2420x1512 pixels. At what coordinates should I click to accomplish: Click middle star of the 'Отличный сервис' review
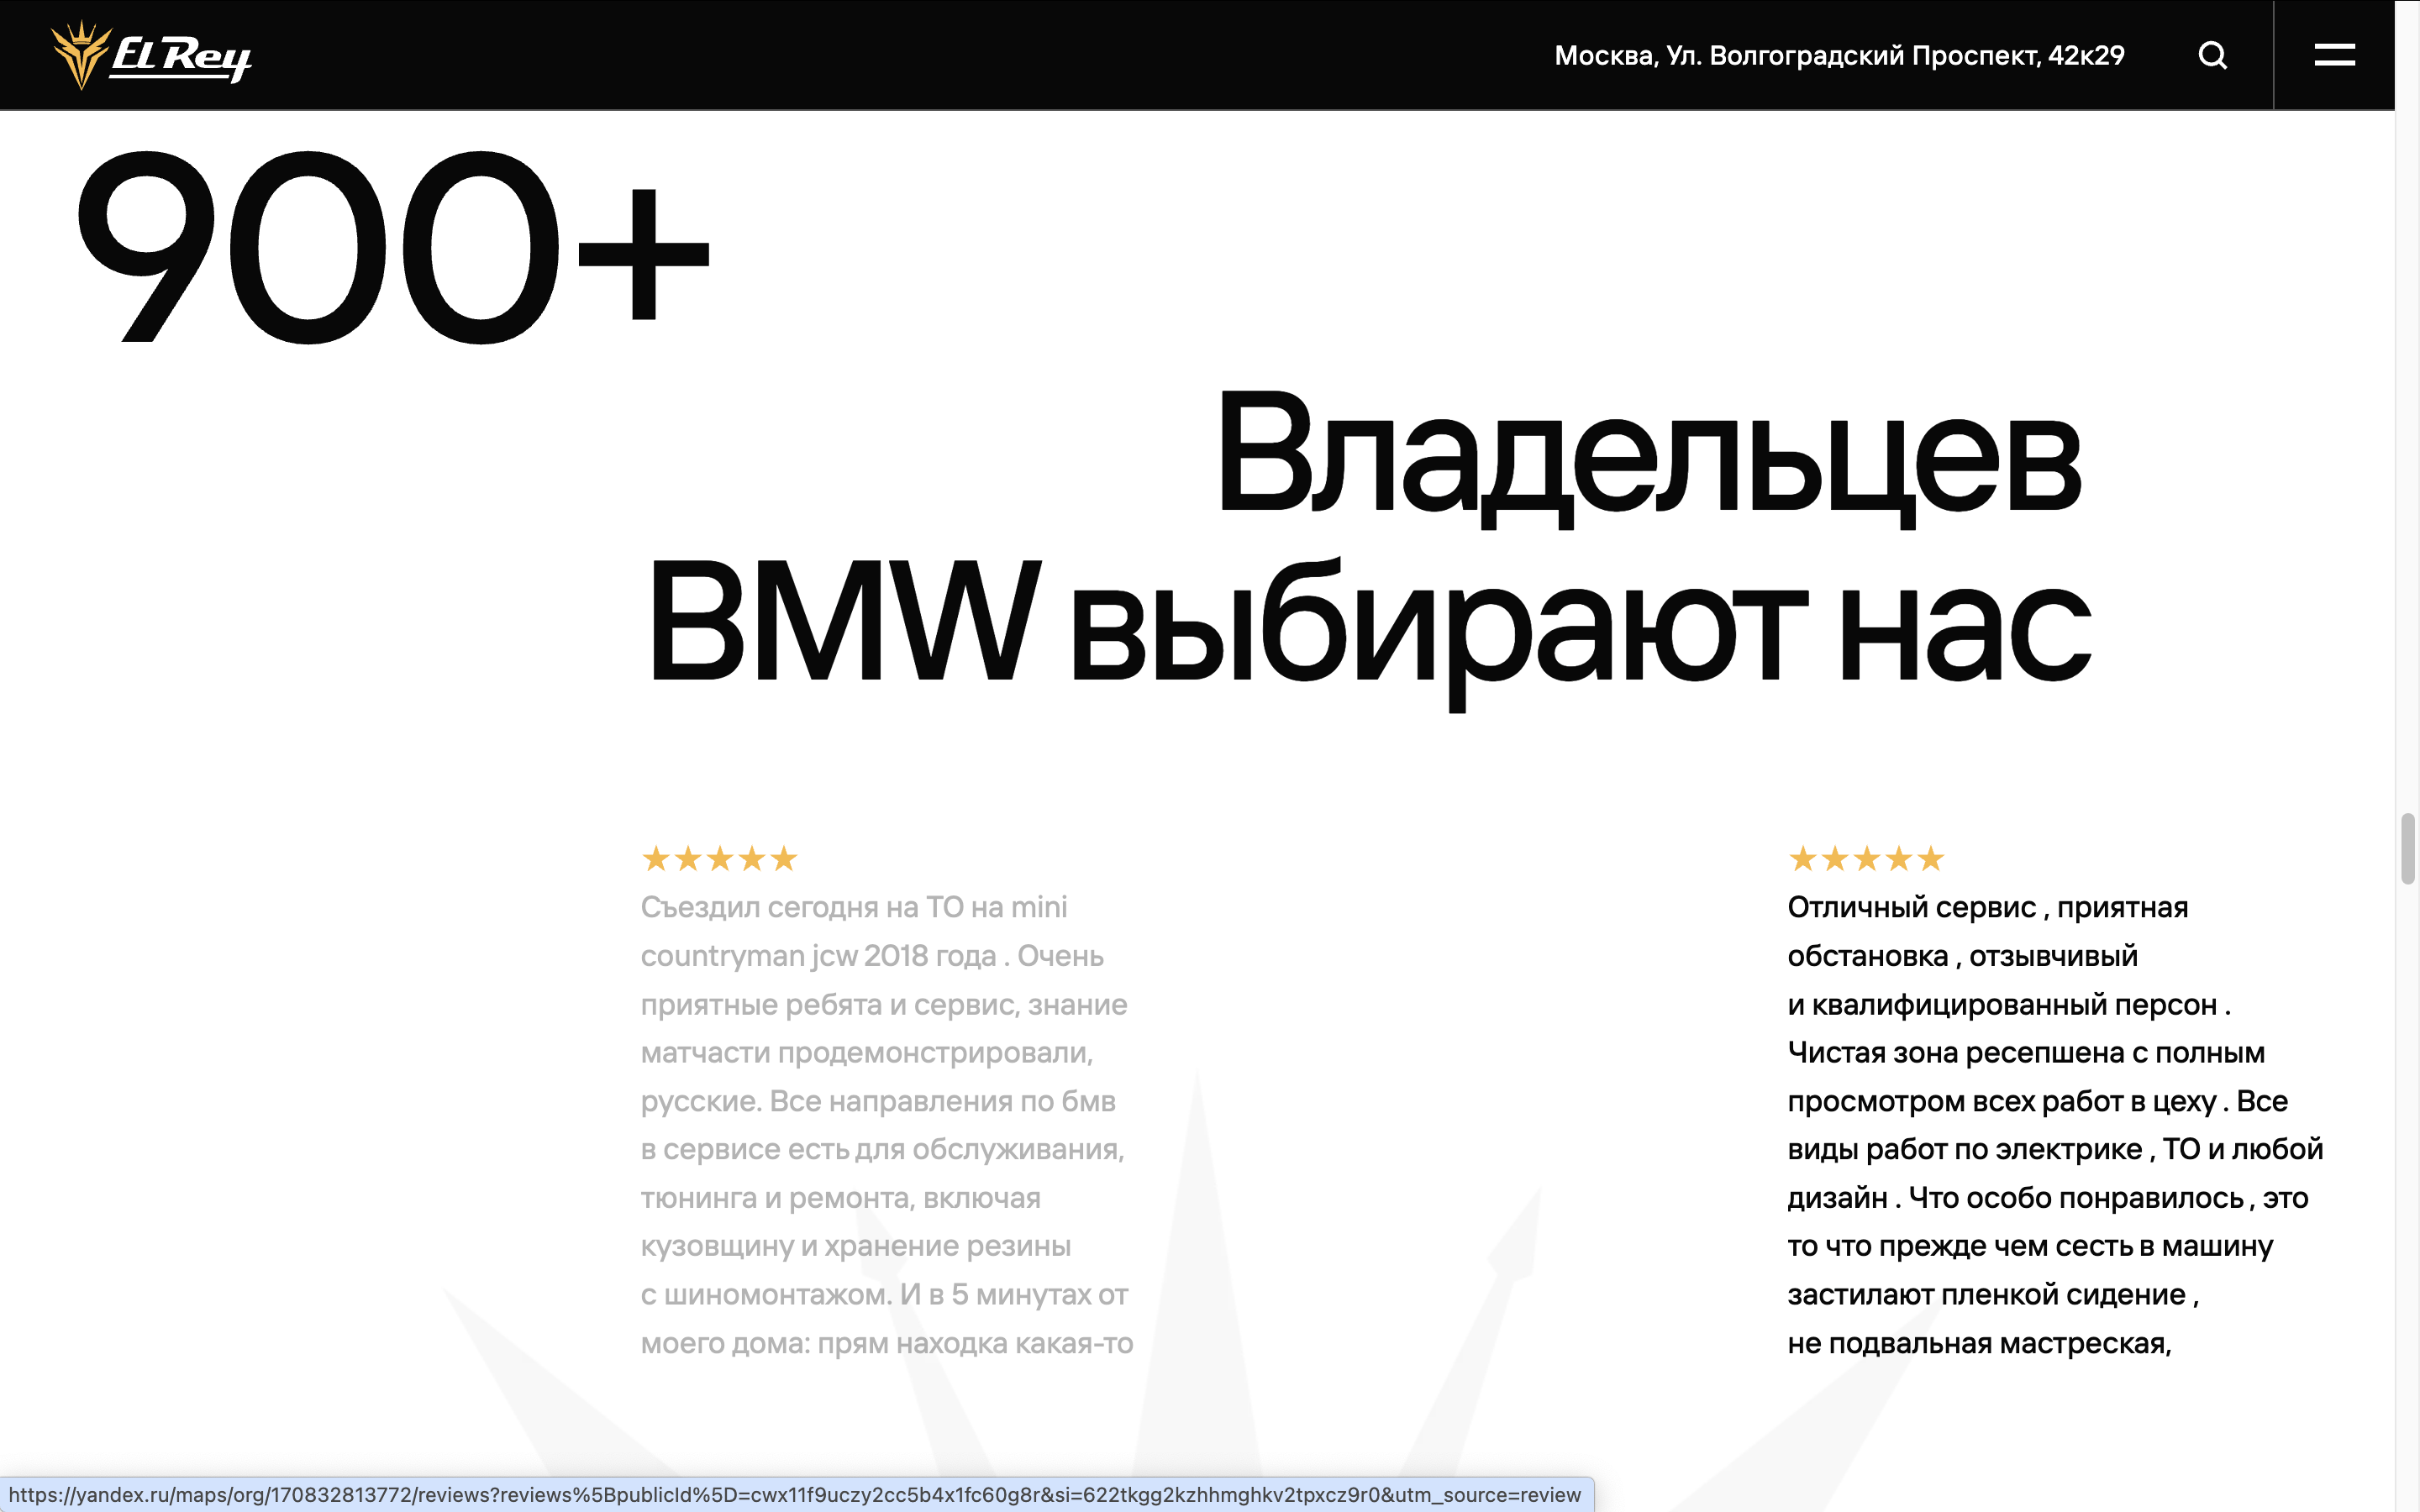coord(1867,858)
